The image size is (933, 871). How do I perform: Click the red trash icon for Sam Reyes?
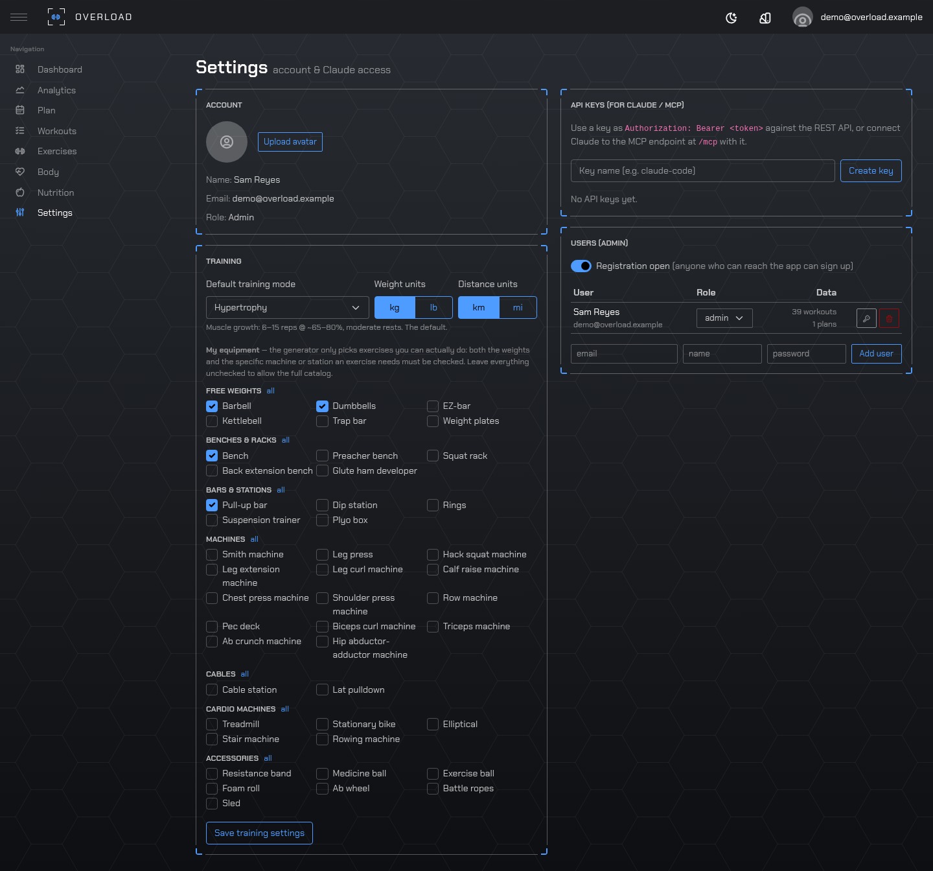coord(889,318)
